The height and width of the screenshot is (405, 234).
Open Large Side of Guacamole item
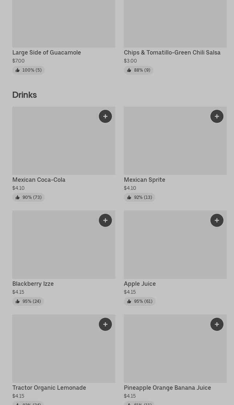click(x=47, y=52)
